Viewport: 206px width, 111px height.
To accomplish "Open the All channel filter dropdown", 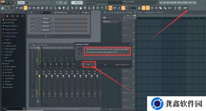I will 45,12.
